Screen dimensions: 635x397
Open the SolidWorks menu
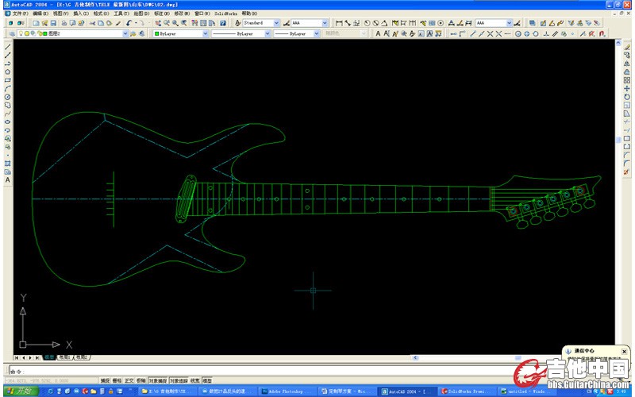point(225,13)
